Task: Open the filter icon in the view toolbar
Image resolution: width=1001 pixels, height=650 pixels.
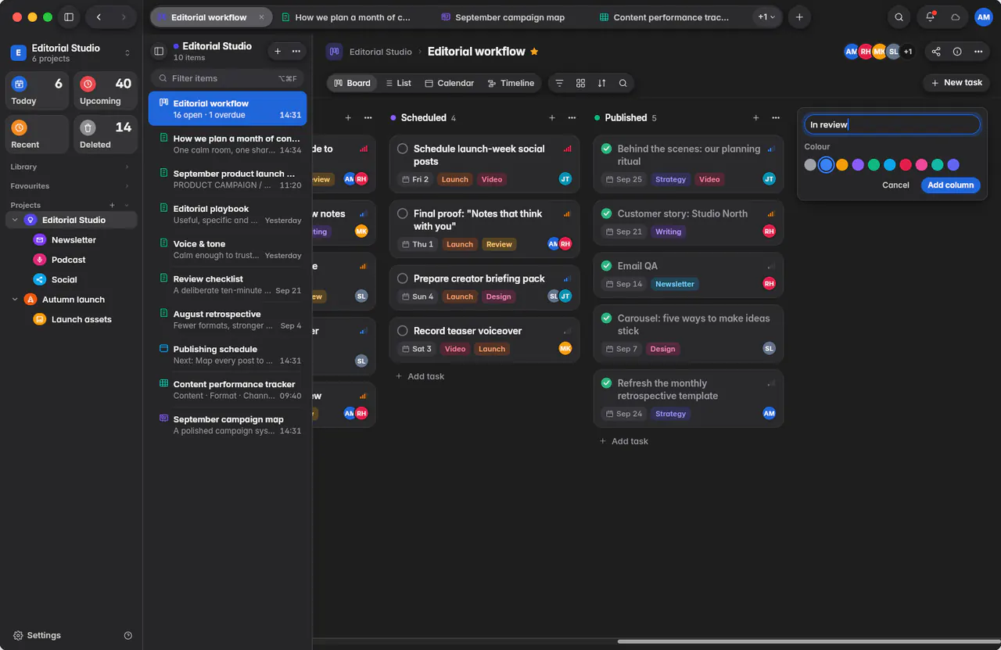Action: click(559, 83)
